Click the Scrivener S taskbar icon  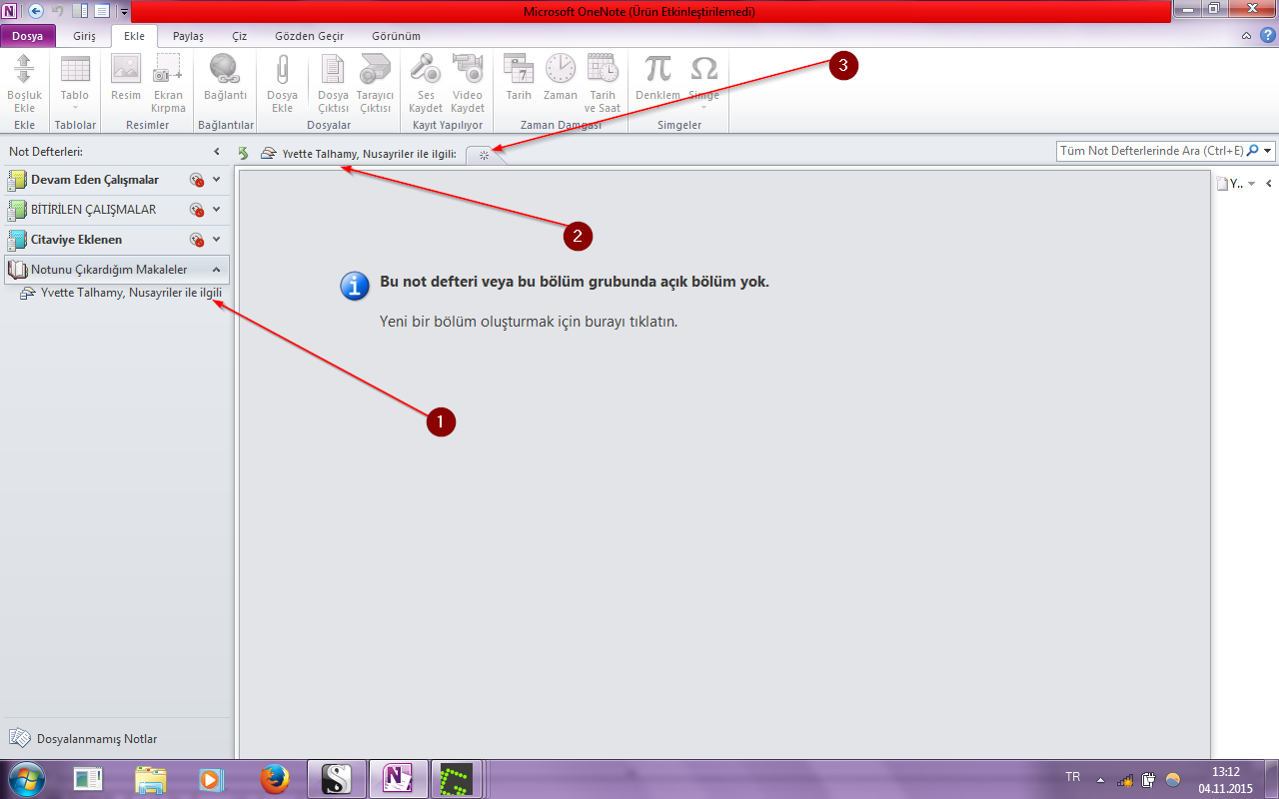click(x=337, y=779)
